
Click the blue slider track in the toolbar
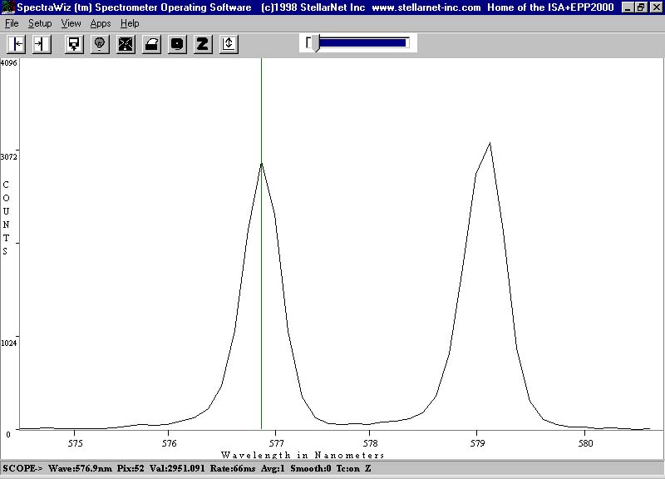(x=363, y=43)
